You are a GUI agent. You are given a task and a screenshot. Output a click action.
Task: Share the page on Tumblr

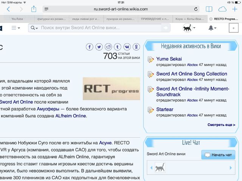(x=118, y=47)
